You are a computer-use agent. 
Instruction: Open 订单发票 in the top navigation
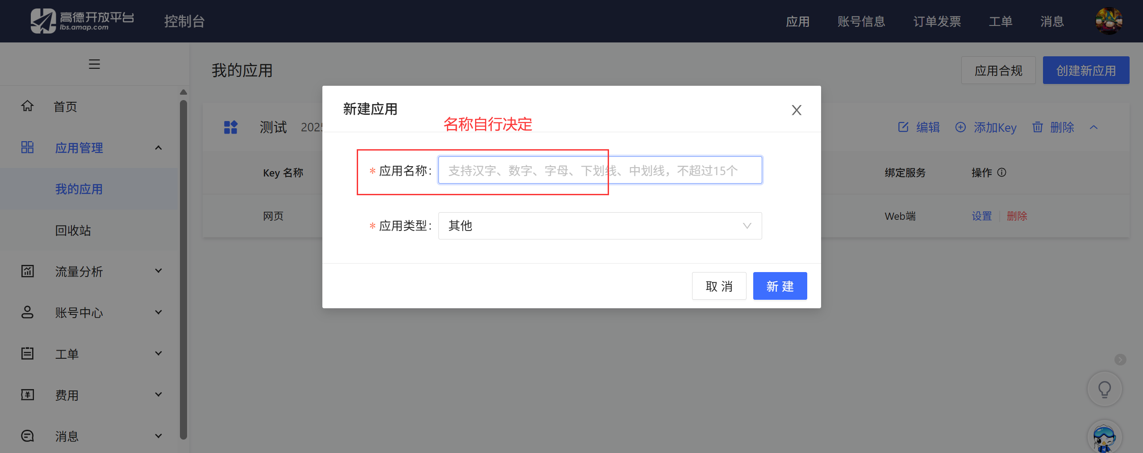pyautogui.click(x=937, y=21)
